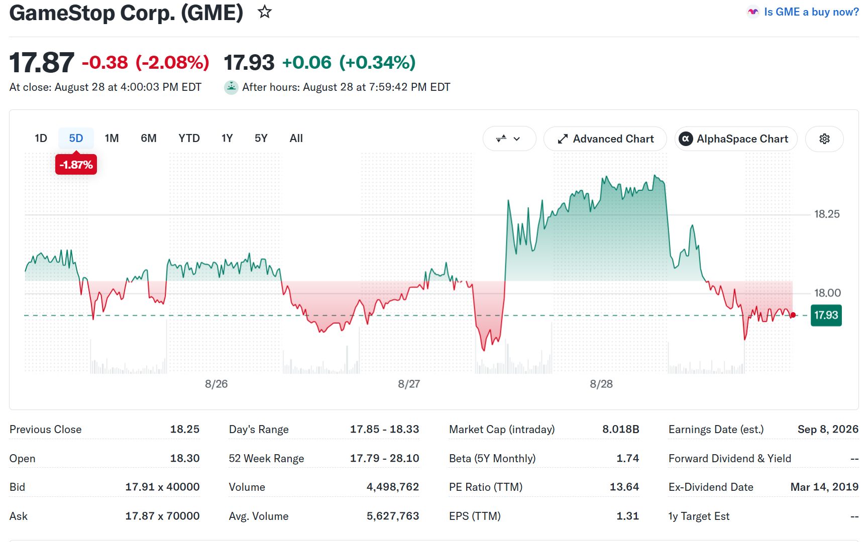Show the All time range
Viewport: 867px width, 542px height.
point(296,138)
